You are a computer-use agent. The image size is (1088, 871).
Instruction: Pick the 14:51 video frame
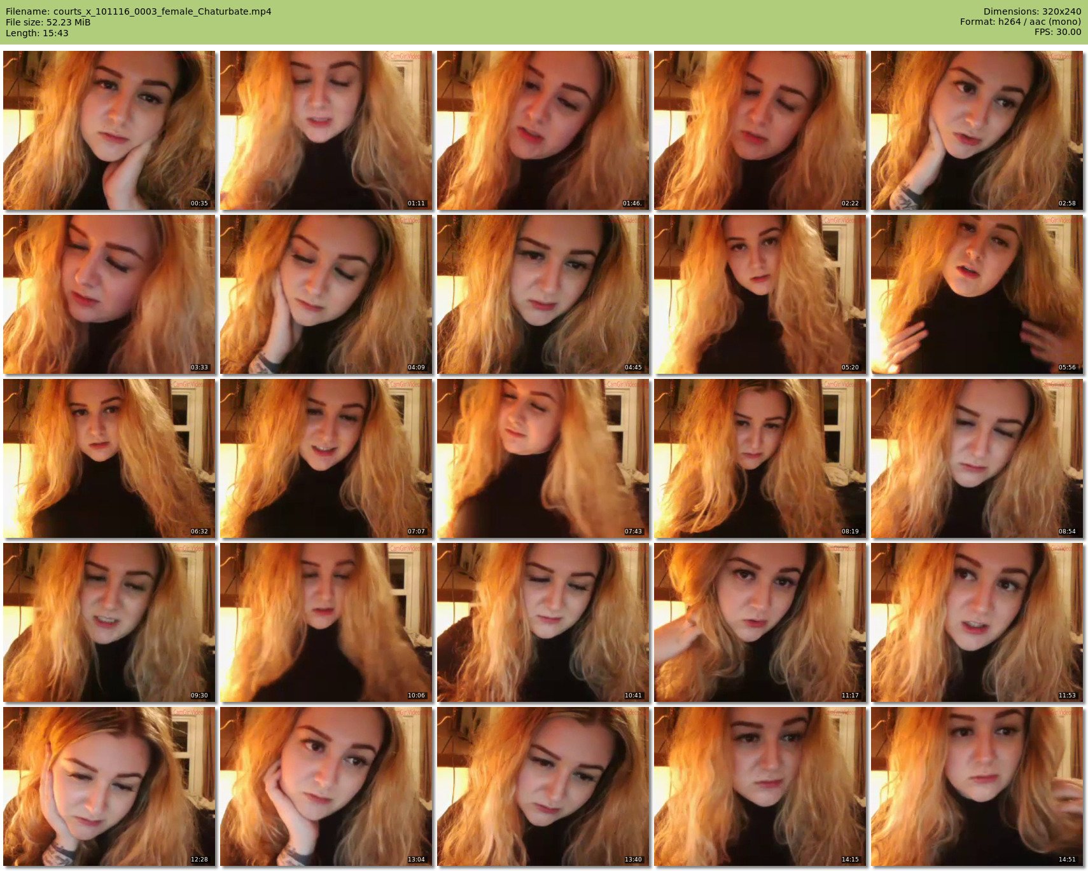tap(977, 786)
